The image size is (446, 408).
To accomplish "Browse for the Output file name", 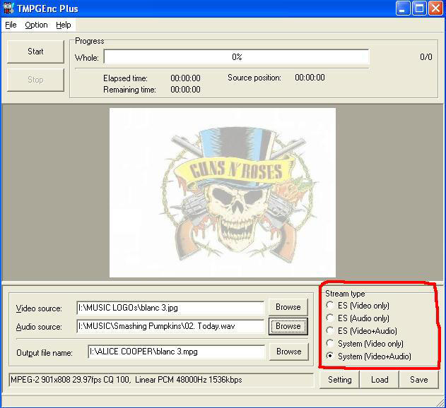I will [288, 352].
